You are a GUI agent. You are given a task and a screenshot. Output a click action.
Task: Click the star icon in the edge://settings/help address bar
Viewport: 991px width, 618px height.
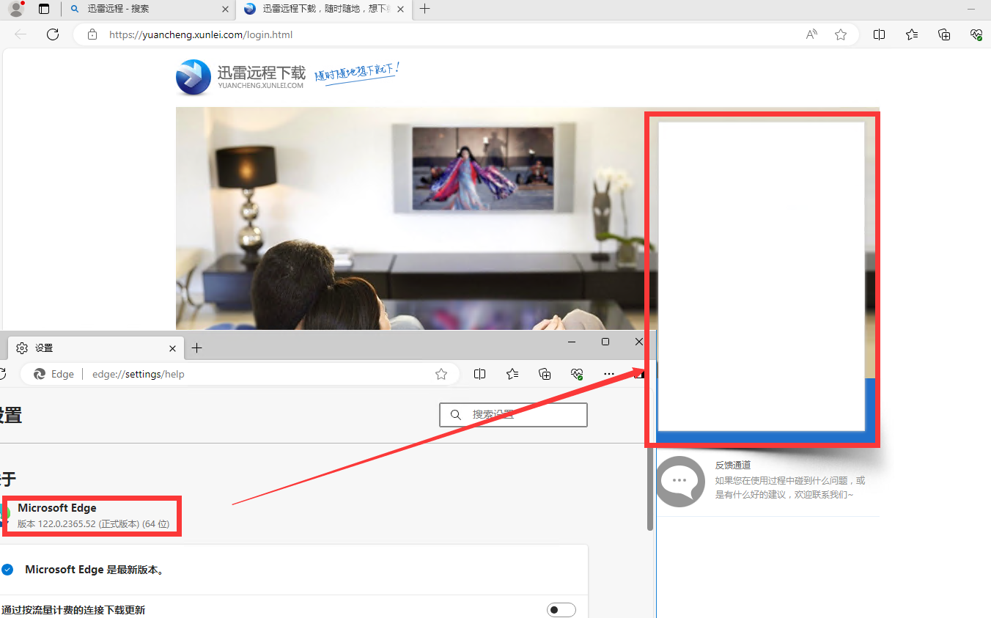441,374
